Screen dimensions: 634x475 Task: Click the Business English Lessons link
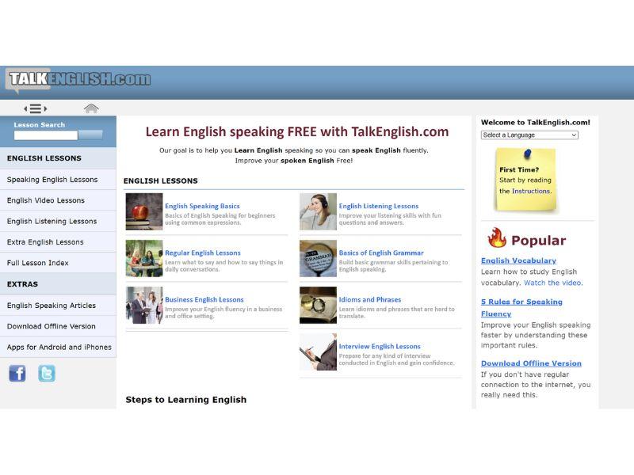pos(204,300)
